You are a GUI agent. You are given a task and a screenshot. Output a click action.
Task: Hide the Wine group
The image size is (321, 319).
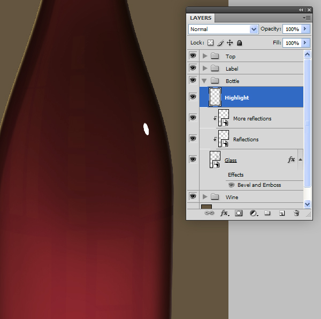tap(193, 196)
